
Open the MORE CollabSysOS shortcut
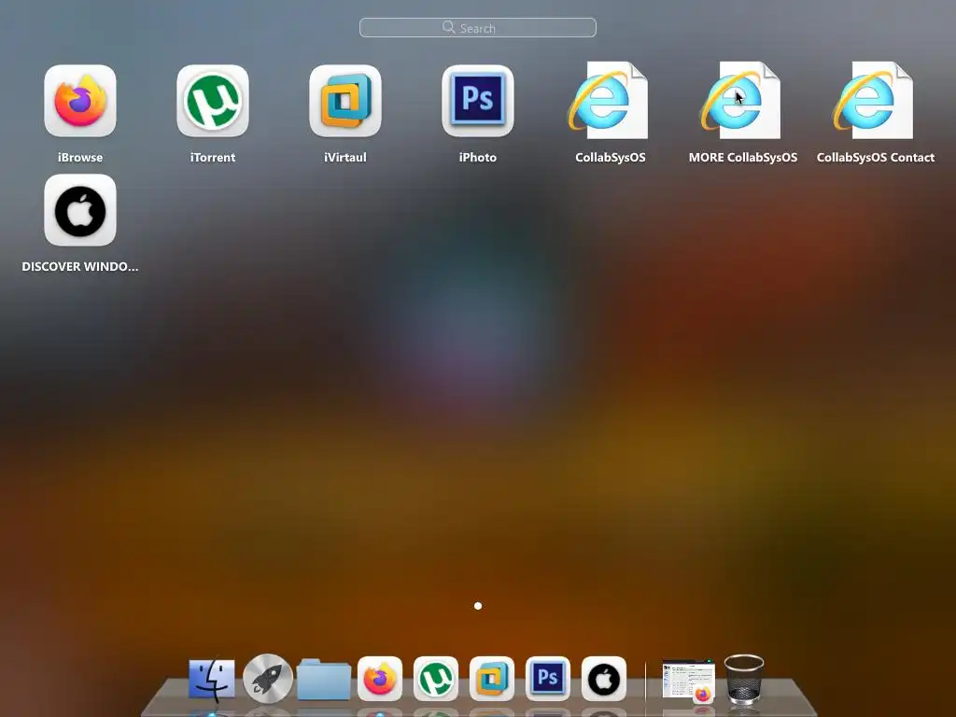pyautogui.click(x=741, y=101)
